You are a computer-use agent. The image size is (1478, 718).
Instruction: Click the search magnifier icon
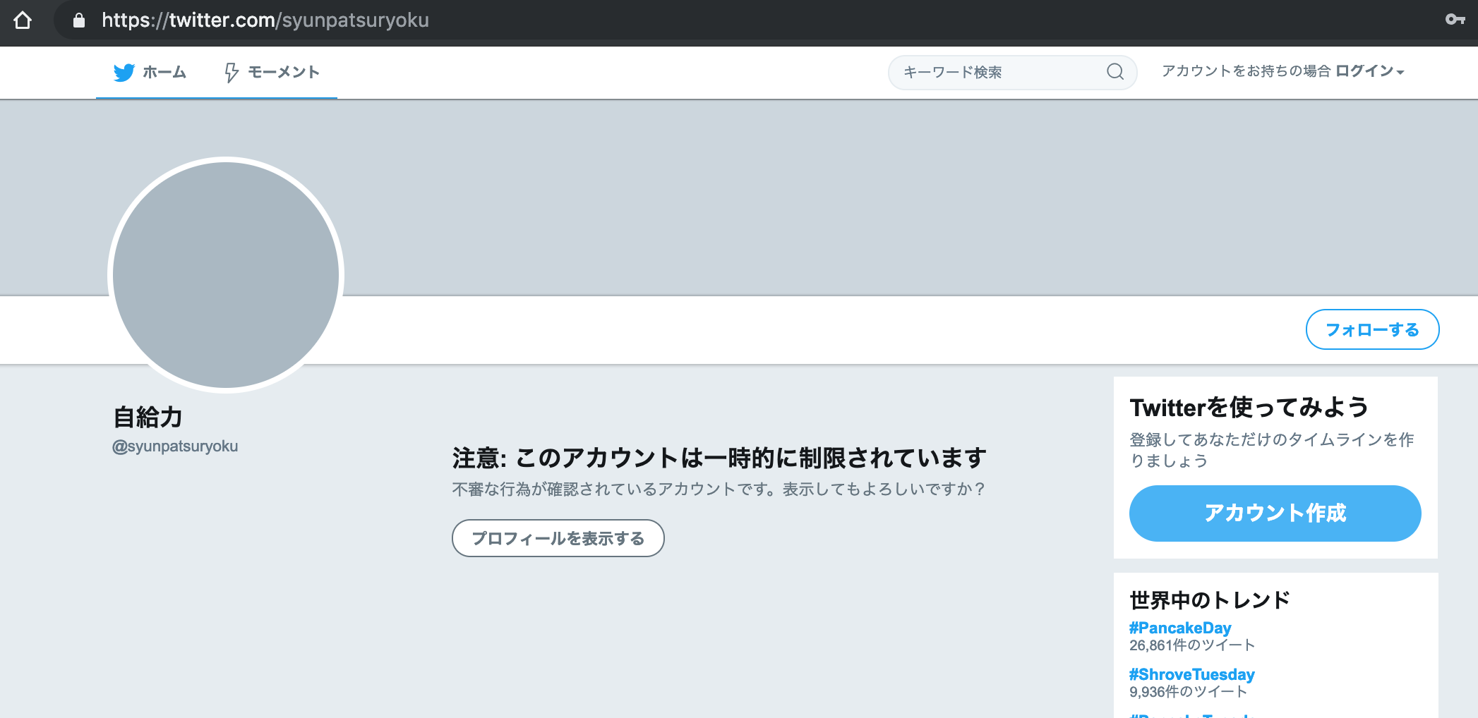[x=1115, y=72]
